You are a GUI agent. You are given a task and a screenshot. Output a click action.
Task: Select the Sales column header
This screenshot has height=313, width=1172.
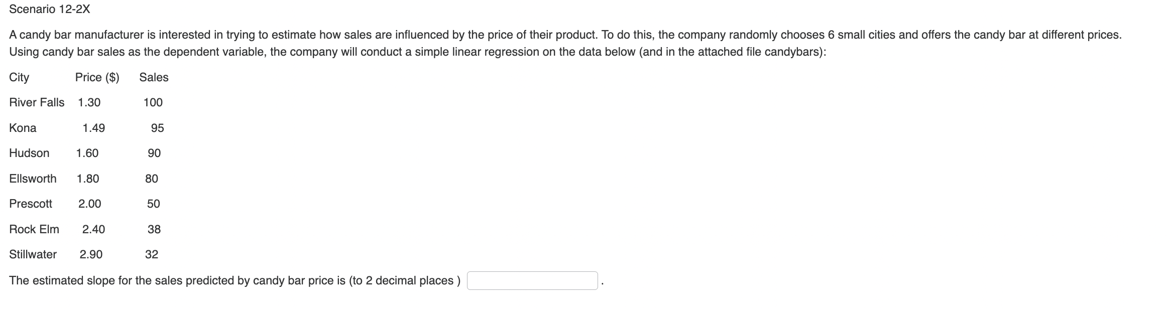(x=154, y=77)
